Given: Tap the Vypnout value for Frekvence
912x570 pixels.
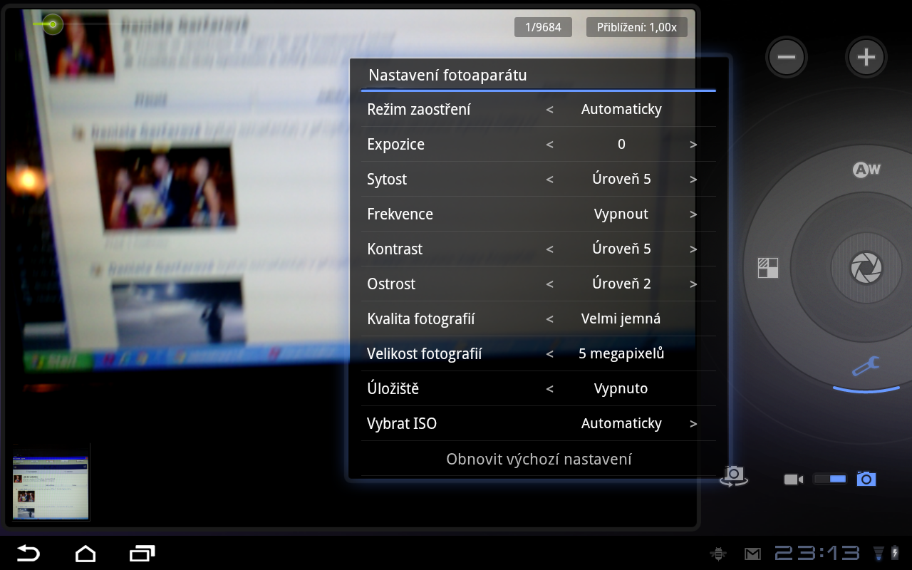Looking at the screenshot, I should coord(621,214).
